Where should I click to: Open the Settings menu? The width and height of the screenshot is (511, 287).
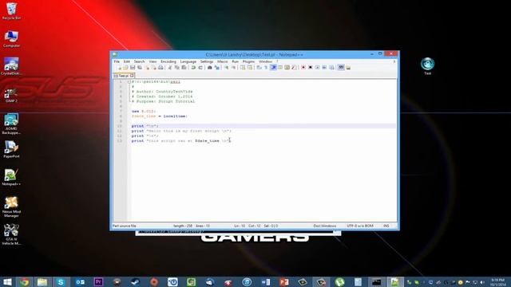[207, 61]
